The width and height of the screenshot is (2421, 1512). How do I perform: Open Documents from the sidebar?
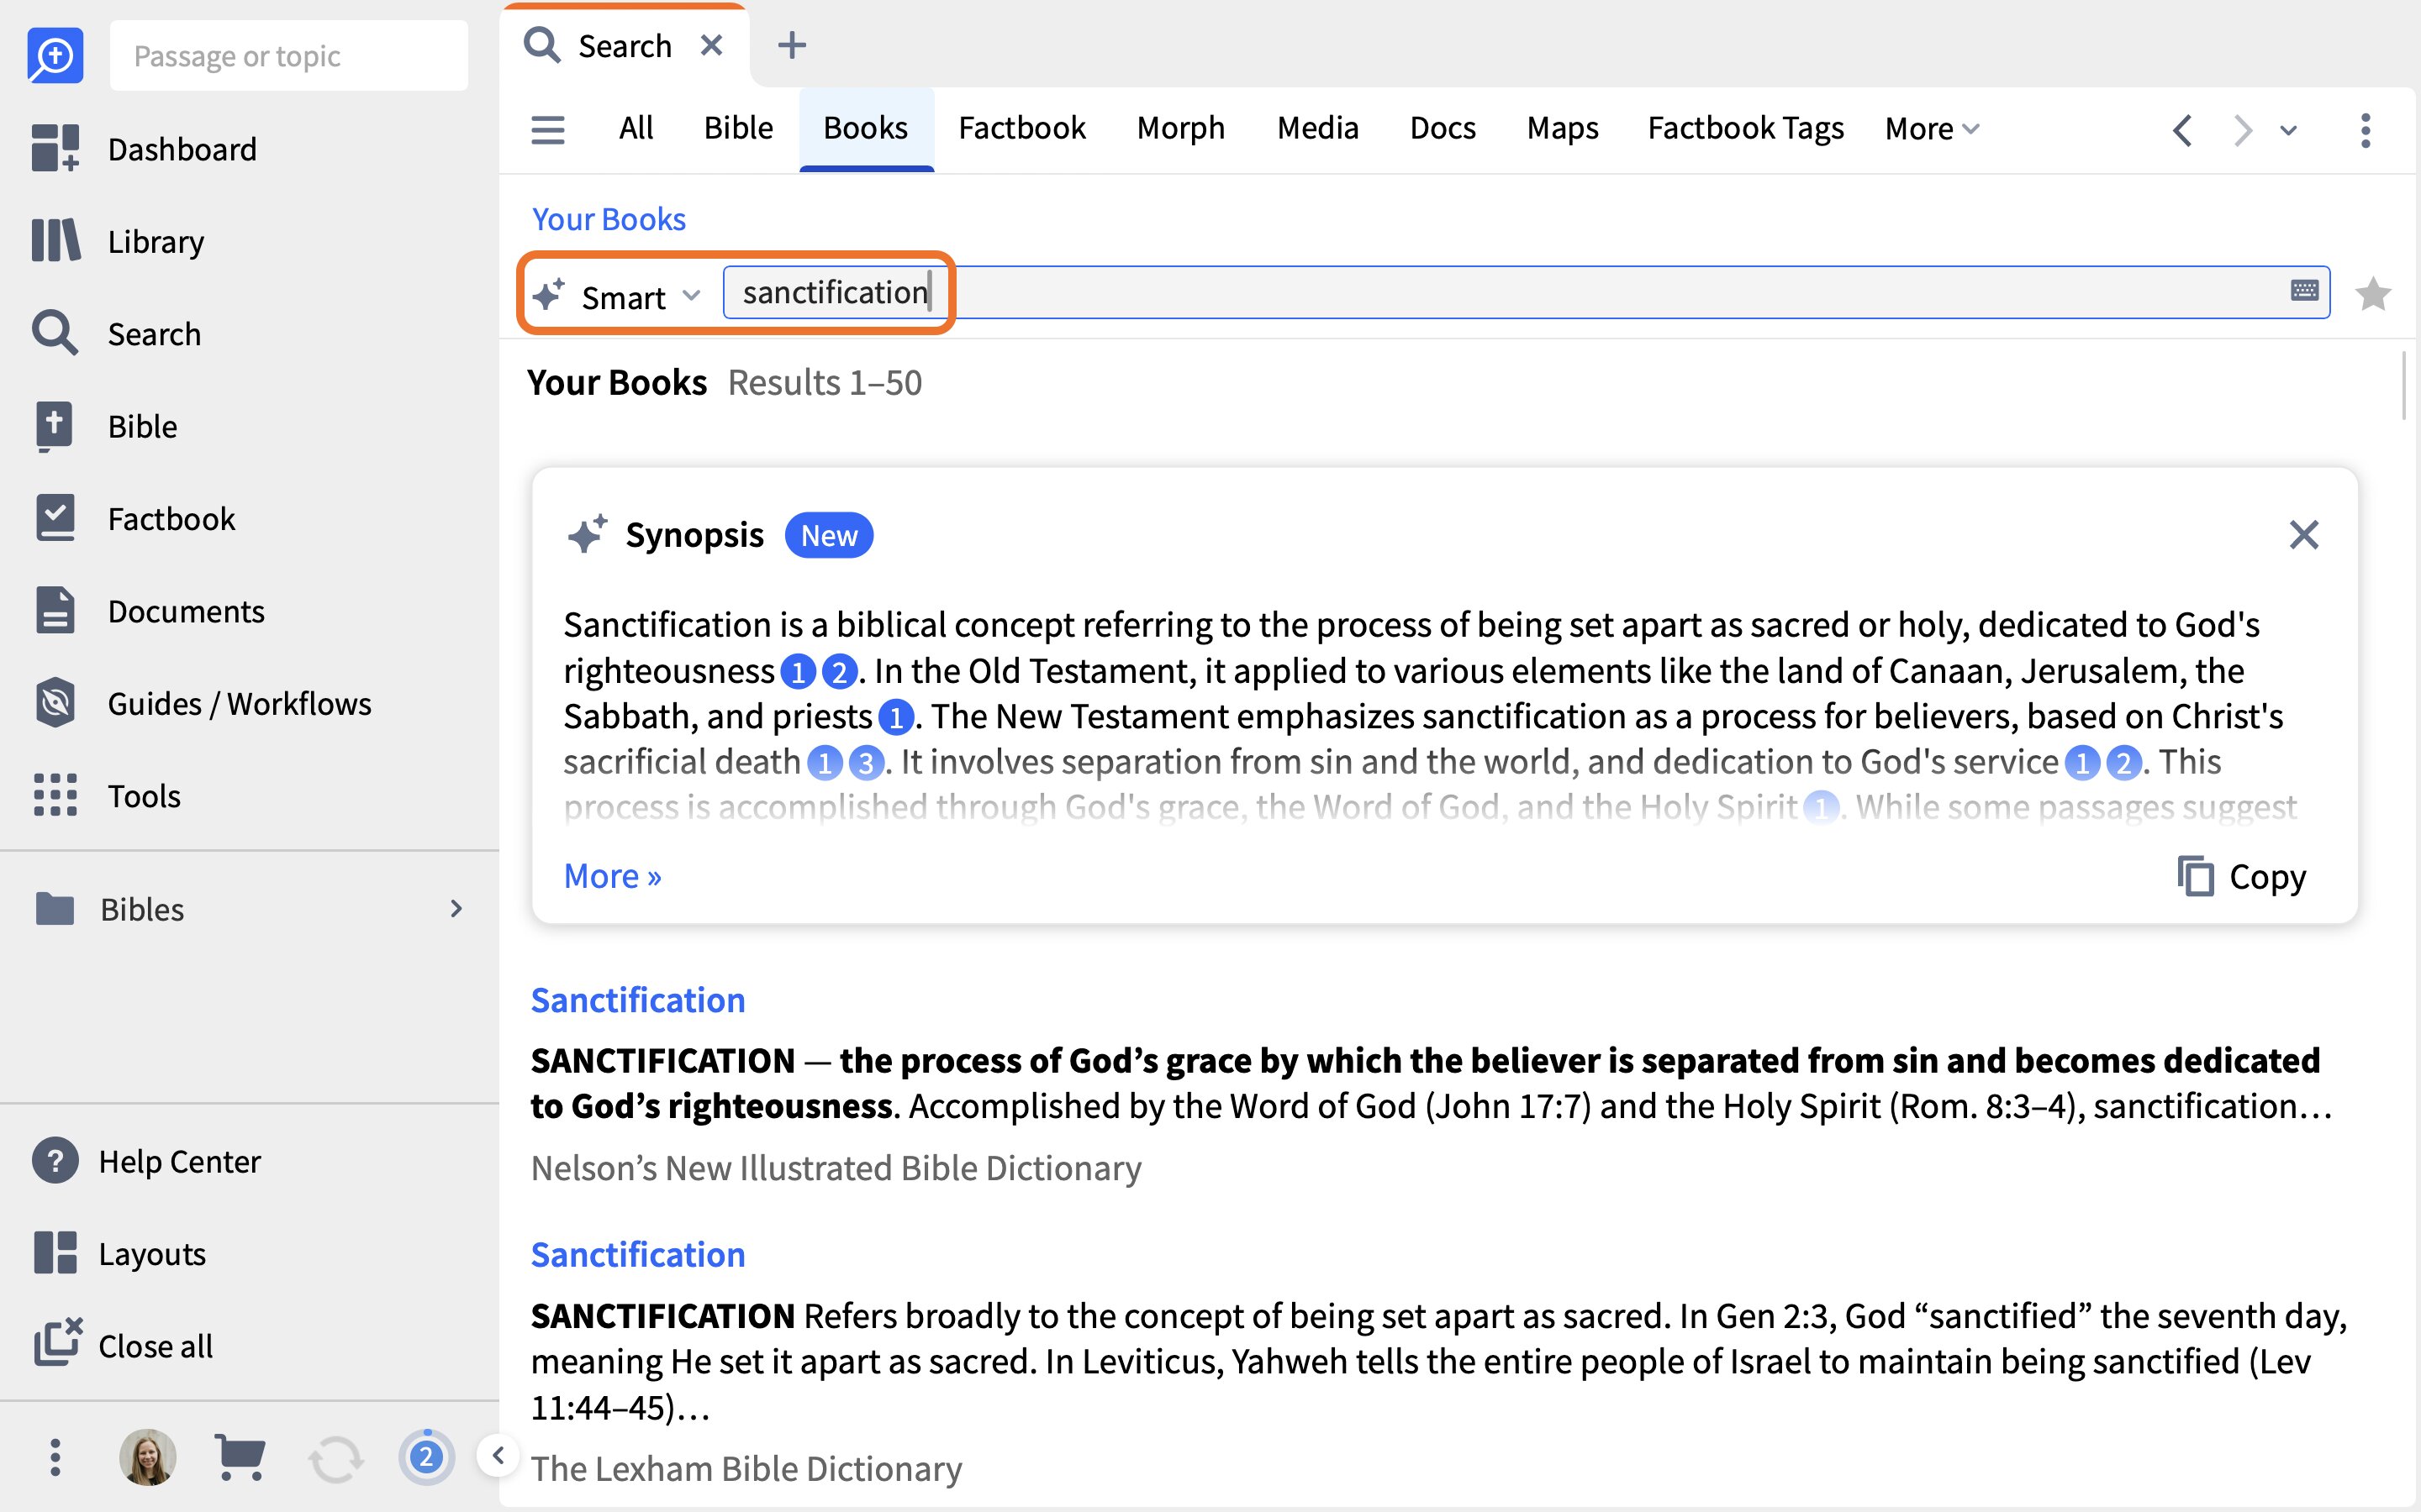pos(149,611)
